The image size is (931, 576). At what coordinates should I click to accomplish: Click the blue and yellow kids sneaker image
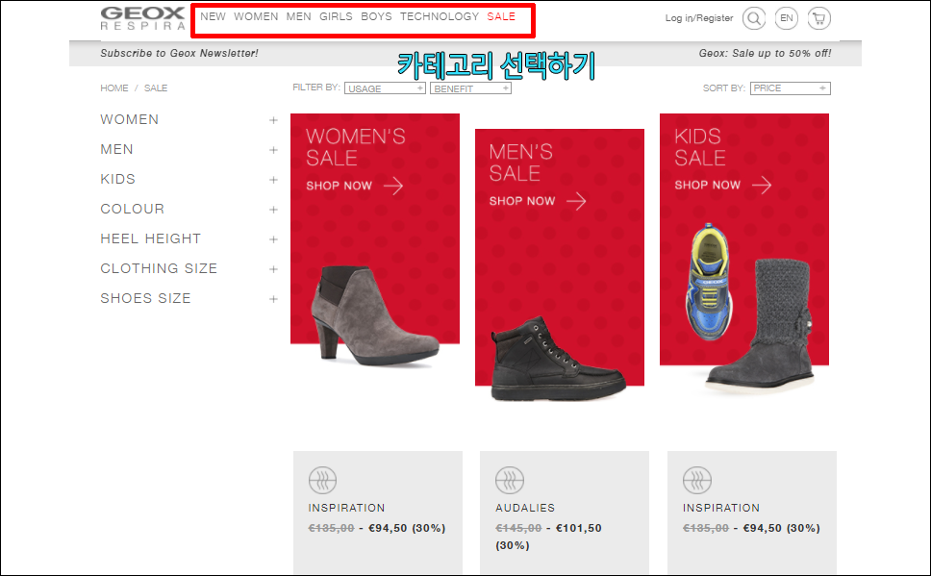tap(710, 281)
